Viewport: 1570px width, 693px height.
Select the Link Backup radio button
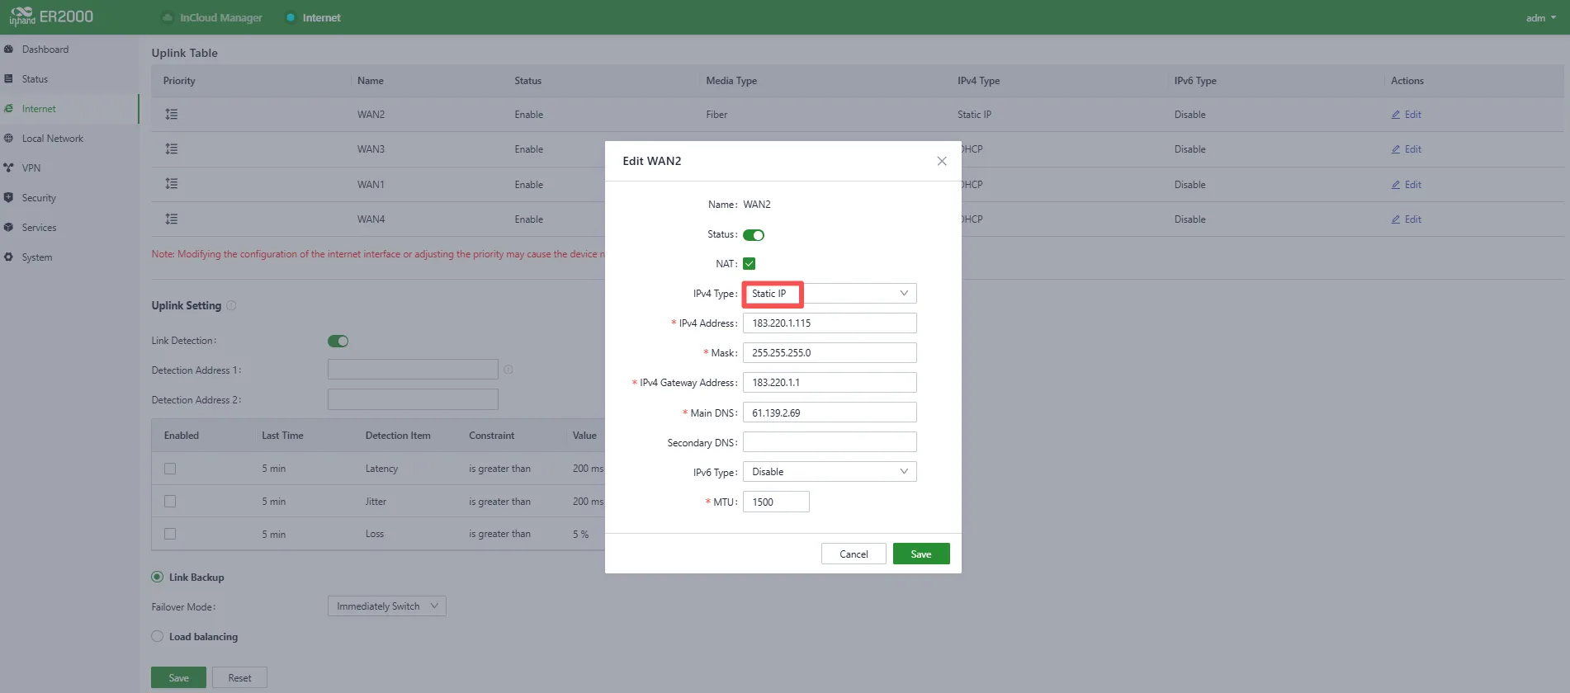[x=157, y=577]
